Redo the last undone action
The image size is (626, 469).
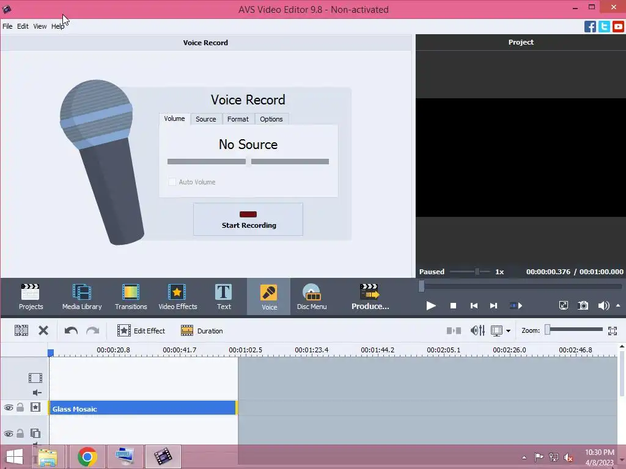coord(93,330)
